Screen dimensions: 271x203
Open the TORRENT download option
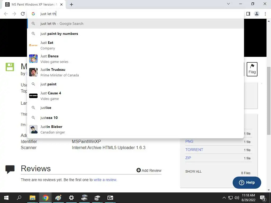pos(194,150)
